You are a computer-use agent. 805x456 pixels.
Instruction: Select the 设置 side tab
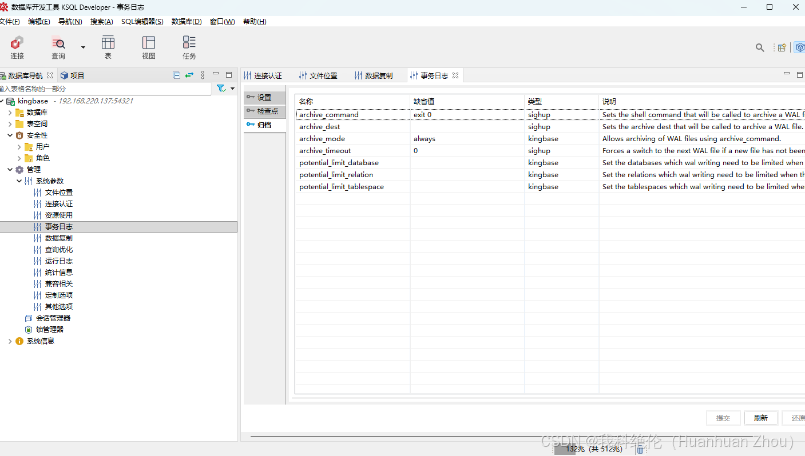point(264,98)
